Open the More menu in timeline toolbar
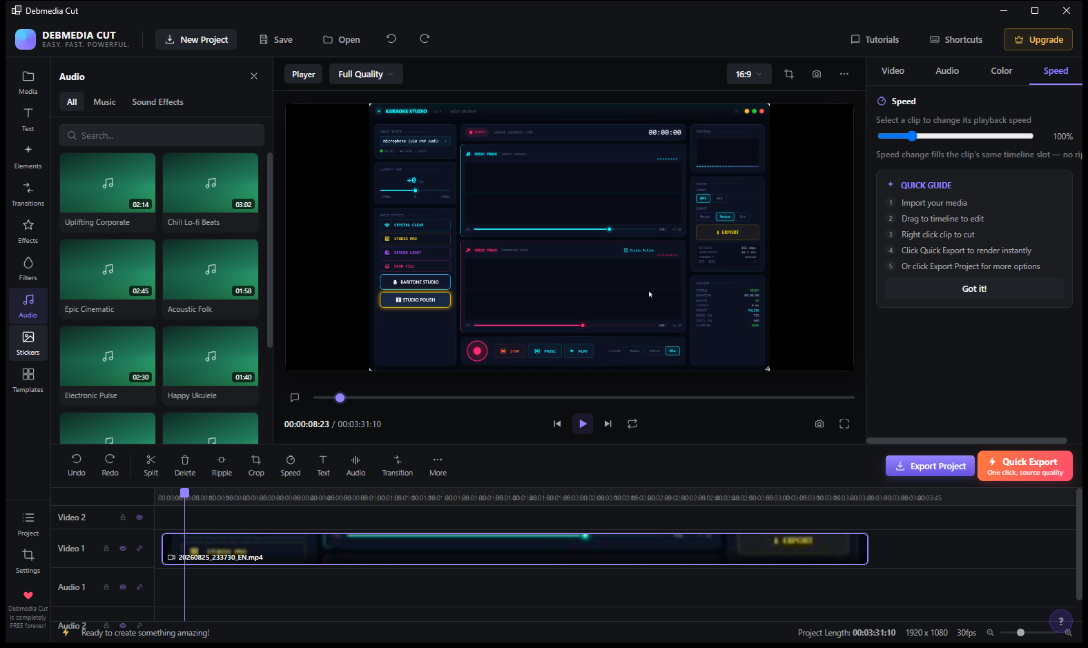The width and height of the screenshot is (1088, 648). pyautogui.click(x=438, y=465)
